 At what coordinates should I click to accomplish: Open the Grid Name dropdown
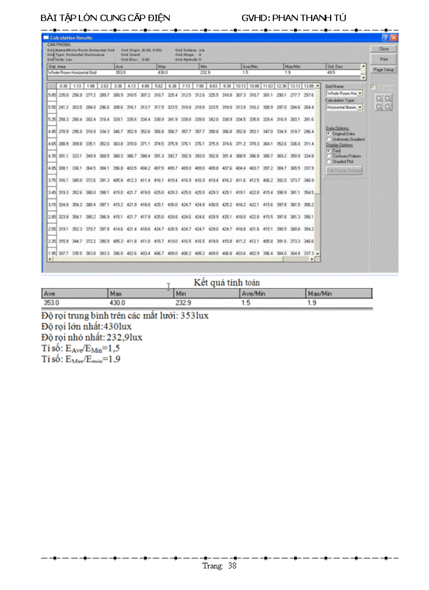click(x=360, y=94)
